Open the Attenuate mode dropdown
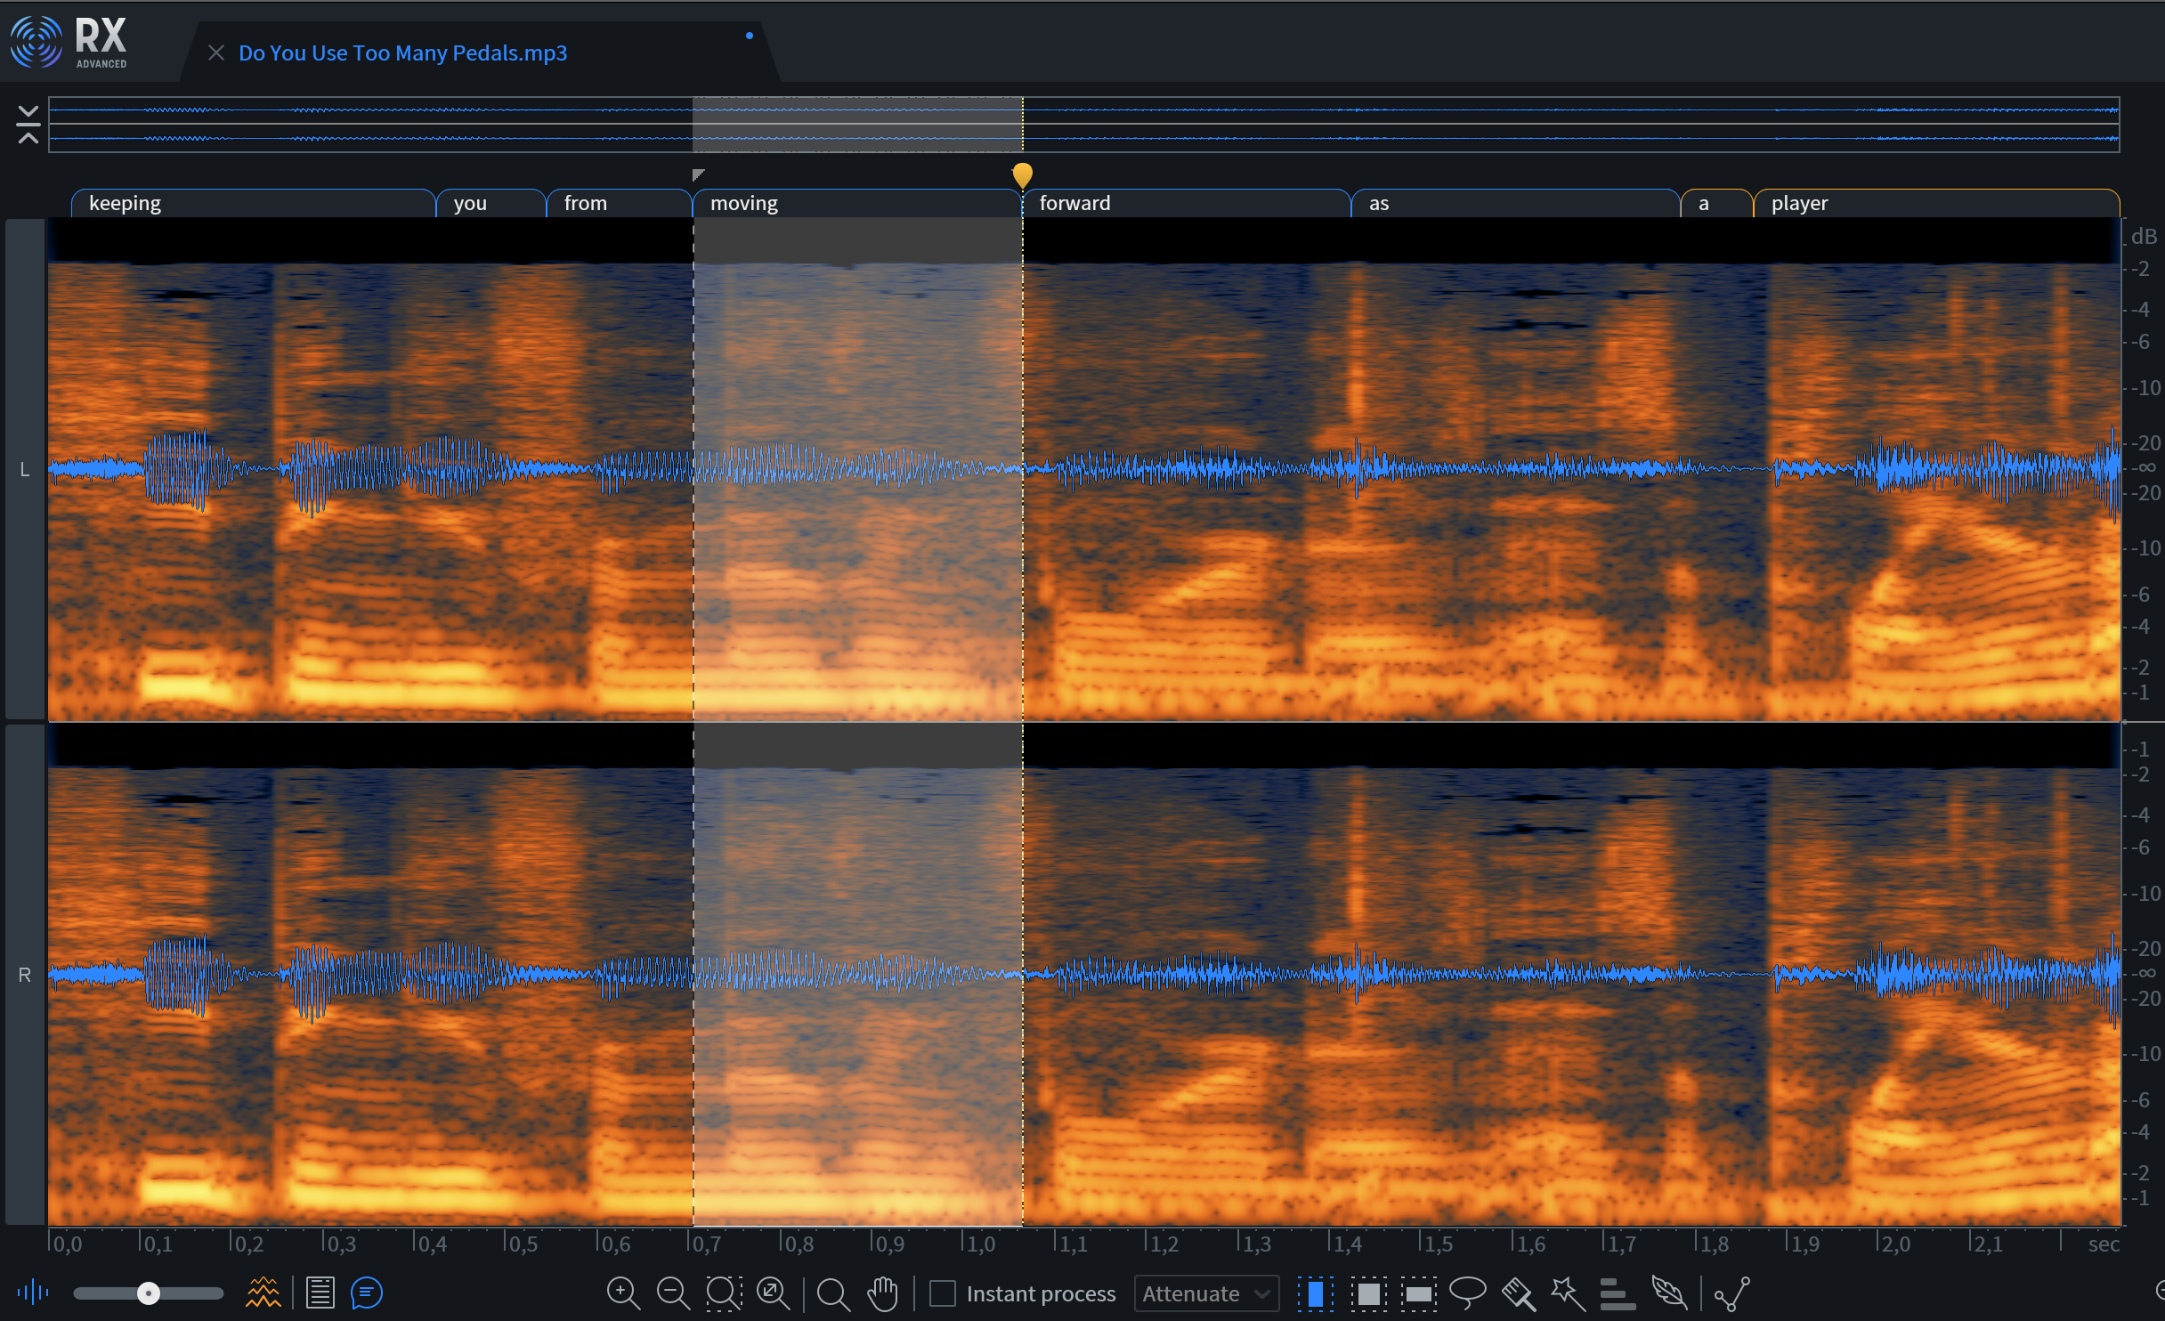The image size is (2165, 1321). point(1205,1293)
